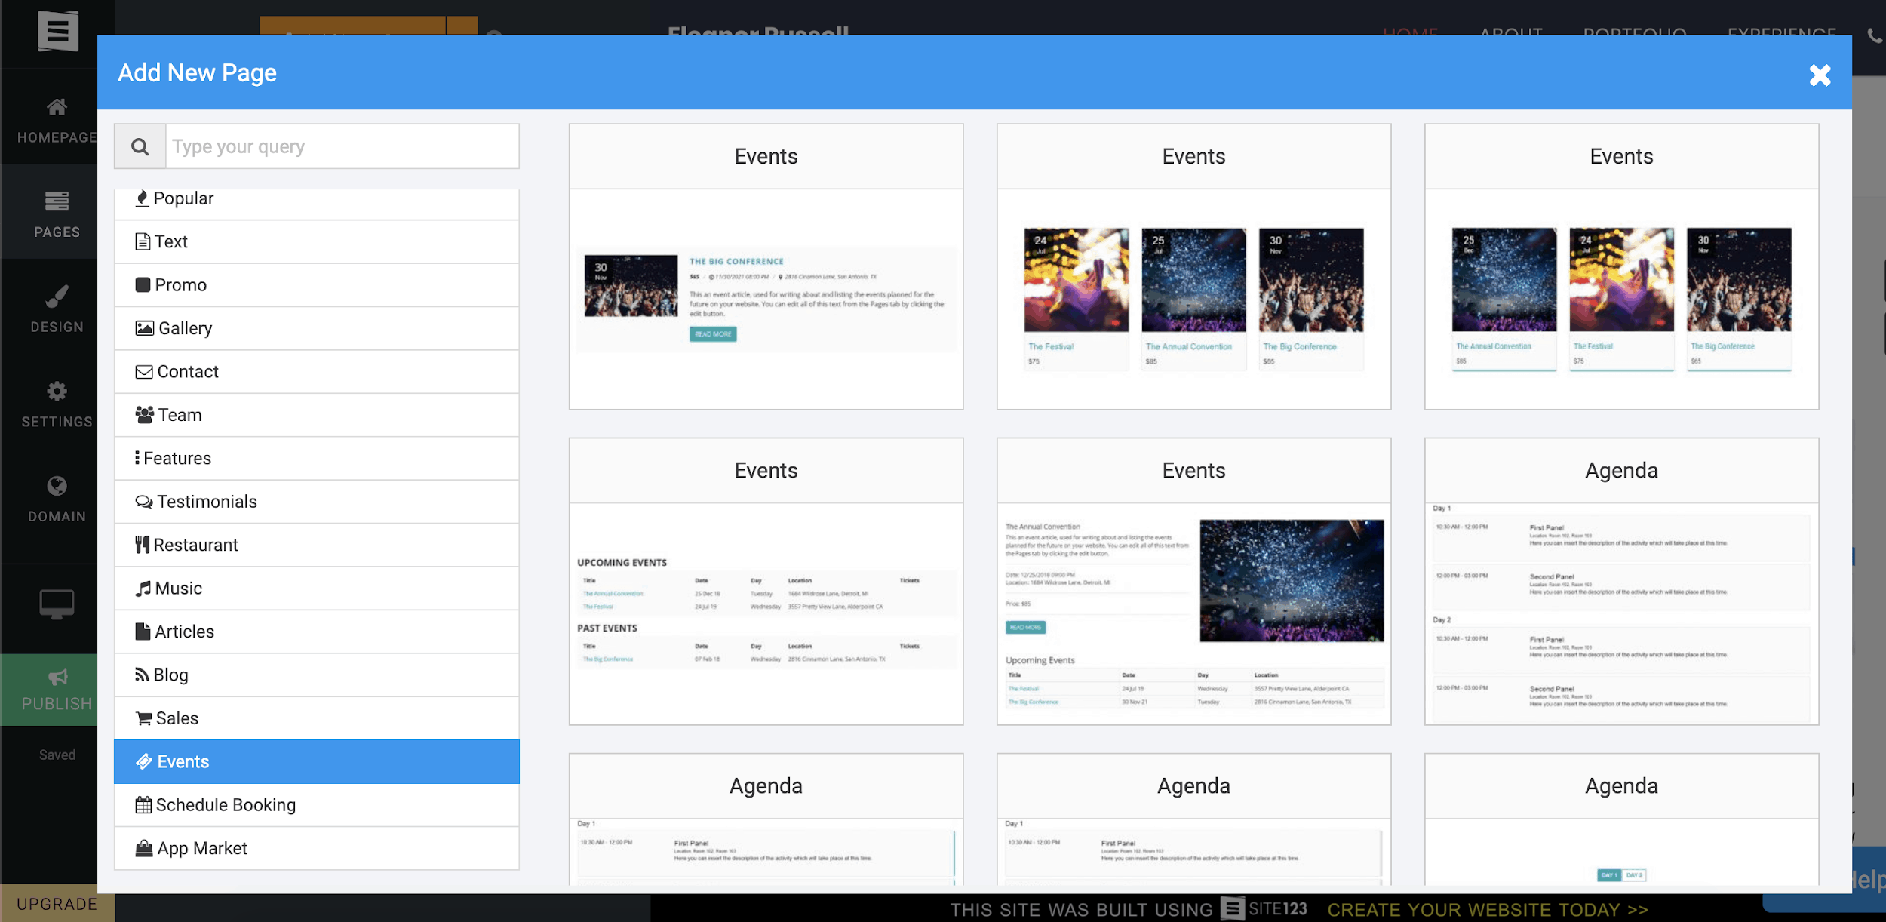Focus the Type your query field

342,146
